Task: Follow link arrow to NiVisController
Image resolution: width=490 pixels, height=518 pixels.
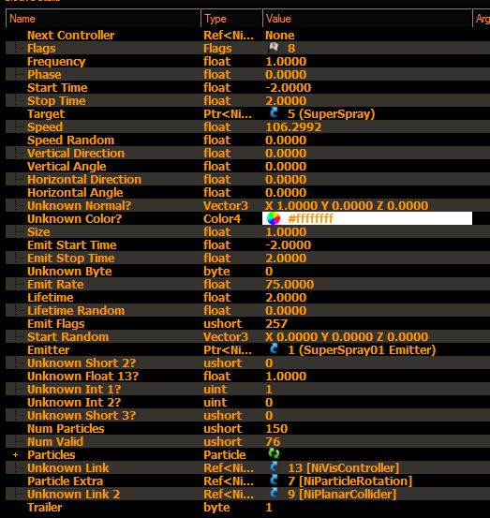Action: point(274,467)
